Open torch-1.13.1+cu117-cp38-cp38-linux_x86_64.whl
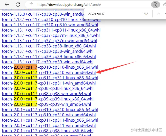Image resolution: width=166 pixels, height=136 pixels. pyautogui.click(x=49, y=46)
